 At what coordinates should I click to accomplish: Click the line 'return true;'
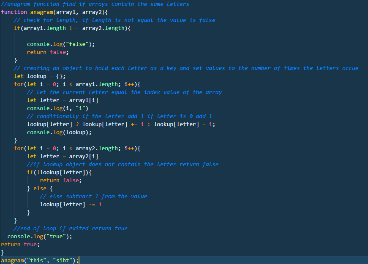tap(20, 244)
